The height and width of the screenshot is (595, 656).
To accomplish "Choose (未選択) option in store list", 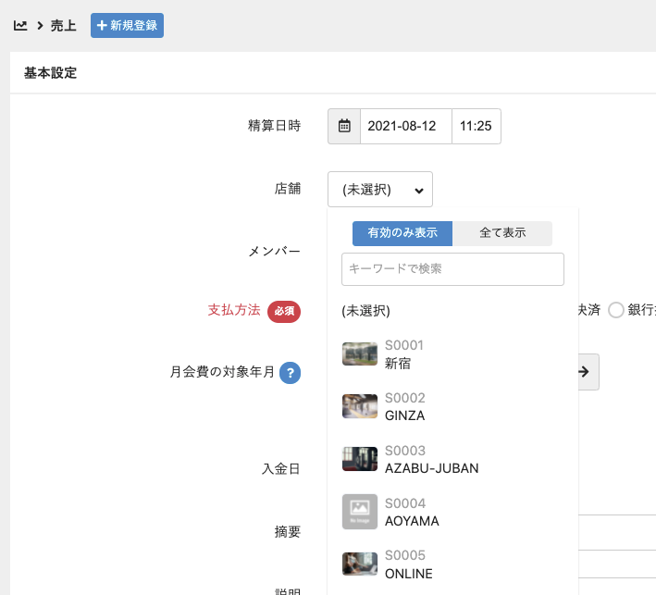I will pos(366,311).
